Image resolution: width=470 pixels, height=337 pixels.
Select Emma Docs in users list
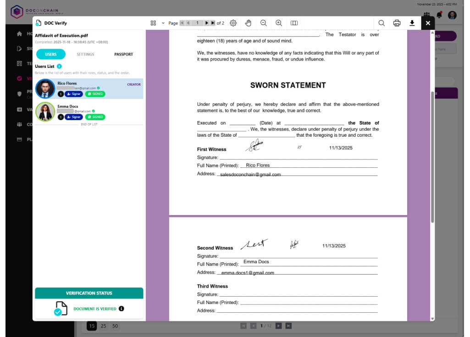pos(89,111)
